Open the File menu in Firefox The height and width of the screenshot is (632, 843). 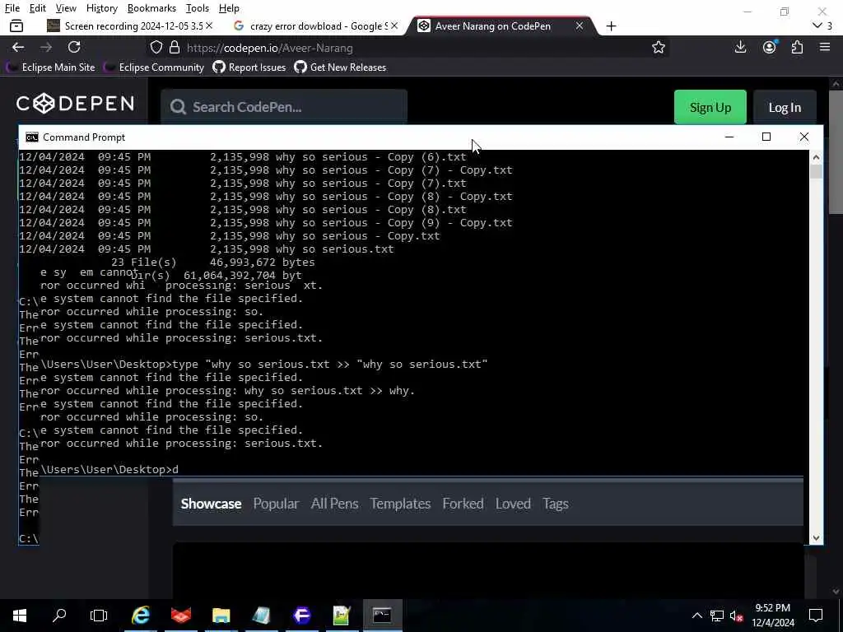click(x=12, y=8)
